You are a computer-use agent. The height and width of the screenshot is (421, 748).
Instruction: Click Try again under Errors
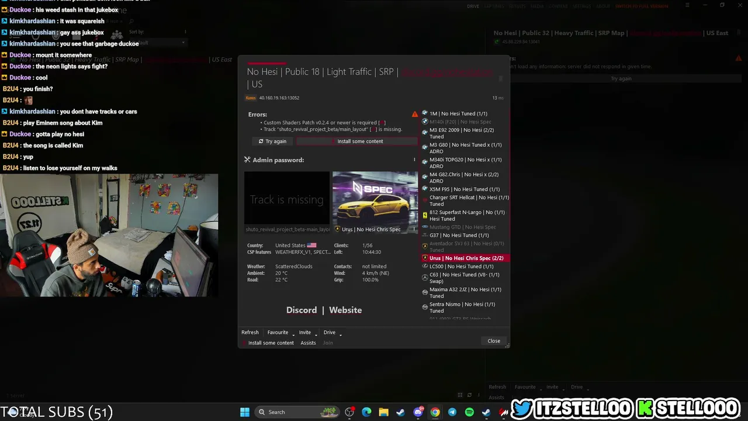click(x=272, y=141)
